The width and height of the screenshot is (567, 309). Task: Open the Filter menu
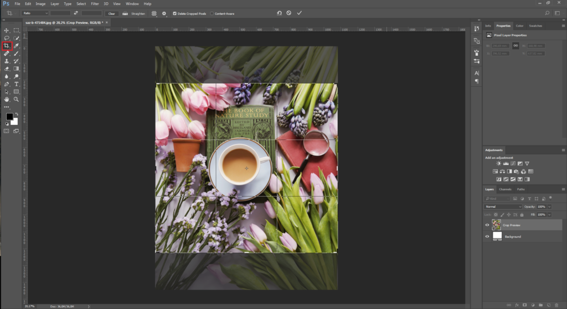pos(94,4)
